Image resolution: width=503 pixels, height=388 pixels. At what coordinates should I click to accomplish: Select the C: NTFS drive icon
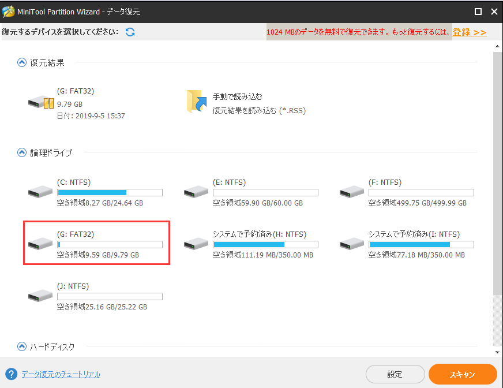pyautogui.click(x=40, y=192)
